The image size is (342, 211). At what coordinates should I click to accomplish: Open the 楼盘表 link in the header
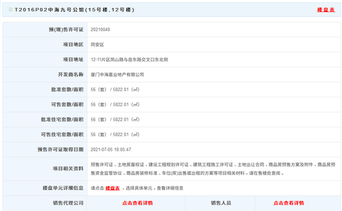coord(326,10)
